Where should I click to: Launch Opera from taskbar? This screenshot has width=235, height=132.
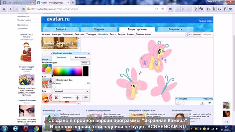pos(26,129)
